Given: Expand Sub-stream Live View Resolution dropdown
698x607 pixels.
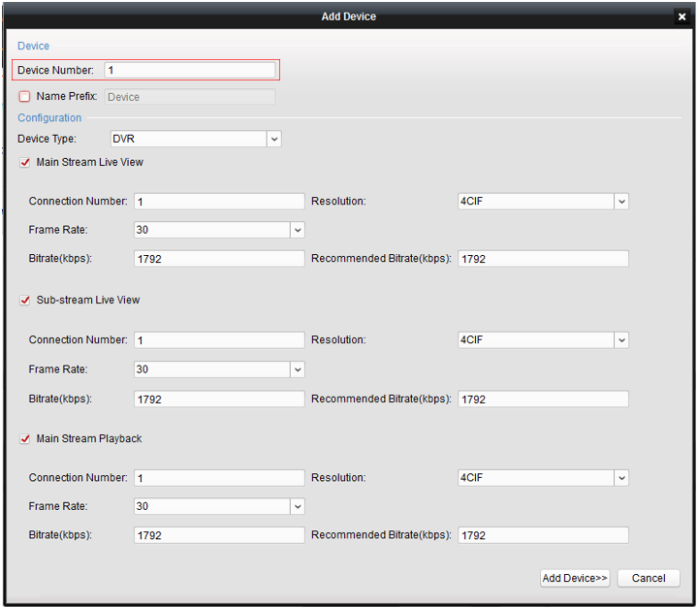Looking at the screenshot, I should click(621, 340).
